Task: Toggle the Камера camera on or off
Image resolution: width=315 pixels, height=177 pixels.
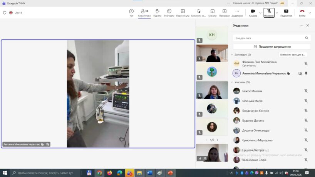Action: pyautogui.click(x=253, y=13)
